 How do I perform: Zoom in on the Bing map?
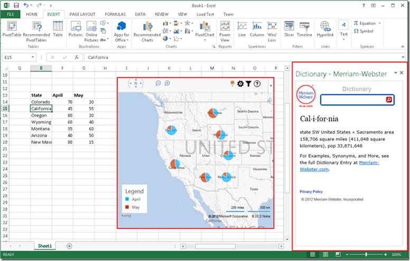click(x=167, y=83)
